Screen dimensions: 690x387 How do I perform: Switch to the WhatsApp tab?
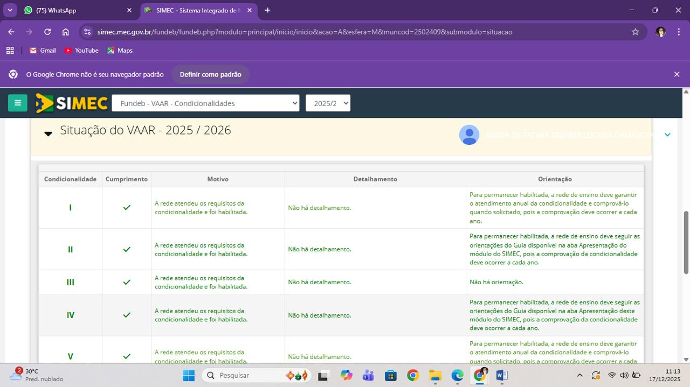click(x=77, y=10)
